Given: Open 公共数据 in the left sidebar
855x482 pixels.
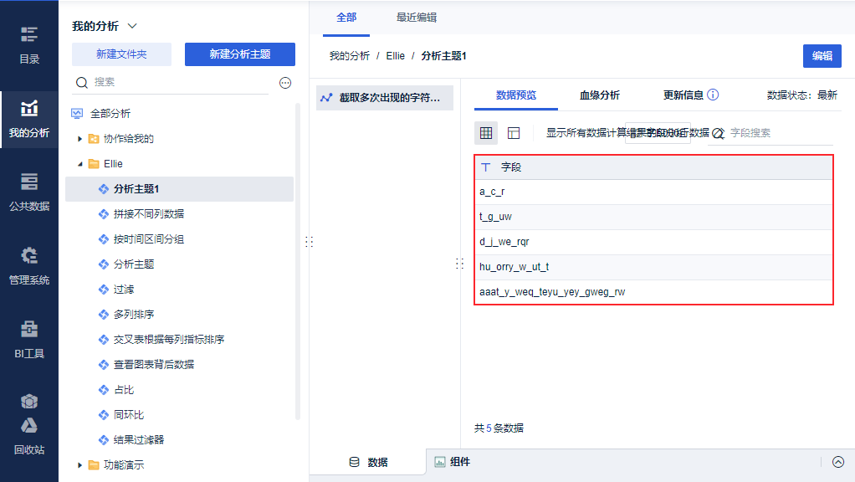Looking at the screenshot, I should (x=29, y=192).
